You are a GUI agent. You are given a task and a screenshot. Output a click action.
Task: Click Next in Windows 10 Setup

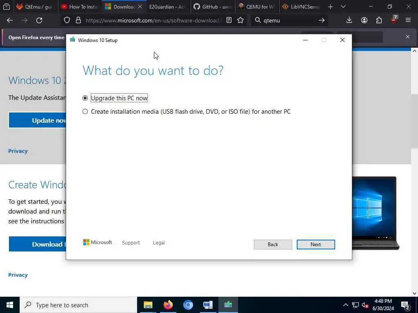(316, 245)
